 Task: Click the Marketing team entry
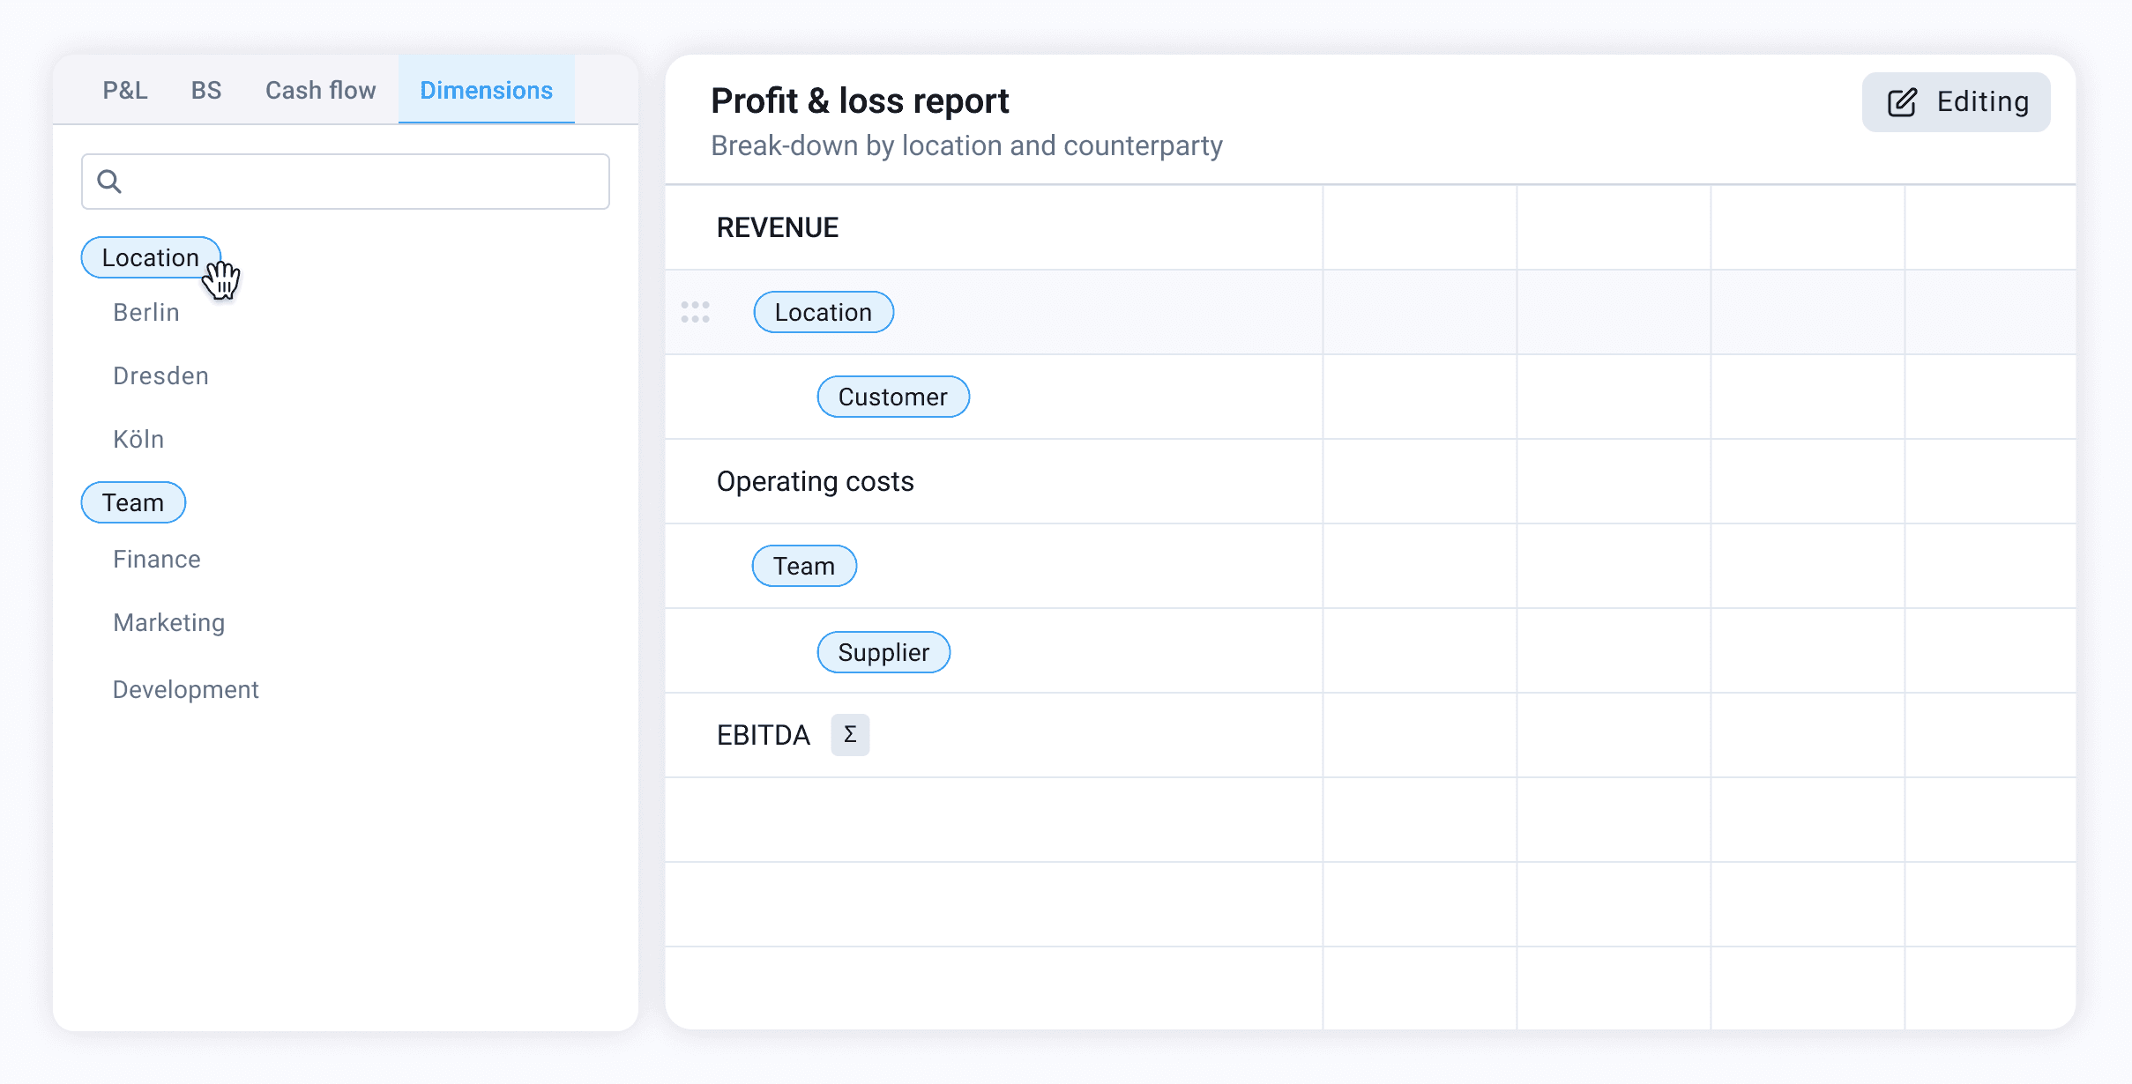pos(169,622)
